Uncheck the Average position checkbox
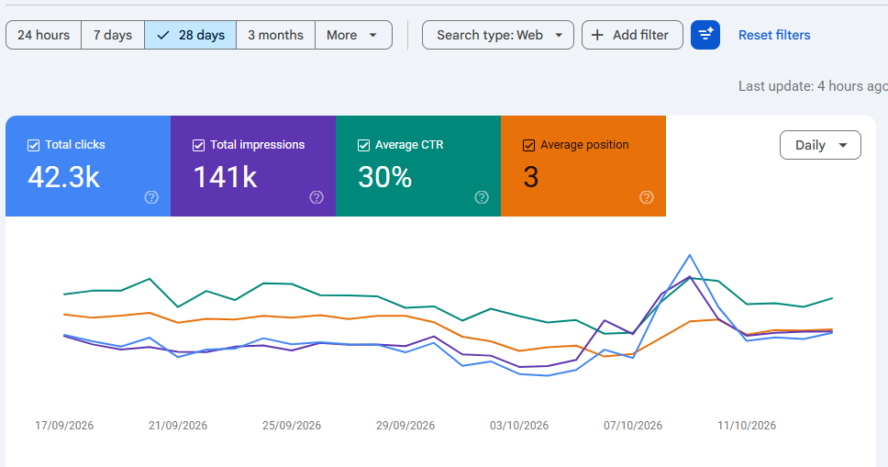Viewport: 888px width, 467px height. pyautogui.click(x=528, y=146)
